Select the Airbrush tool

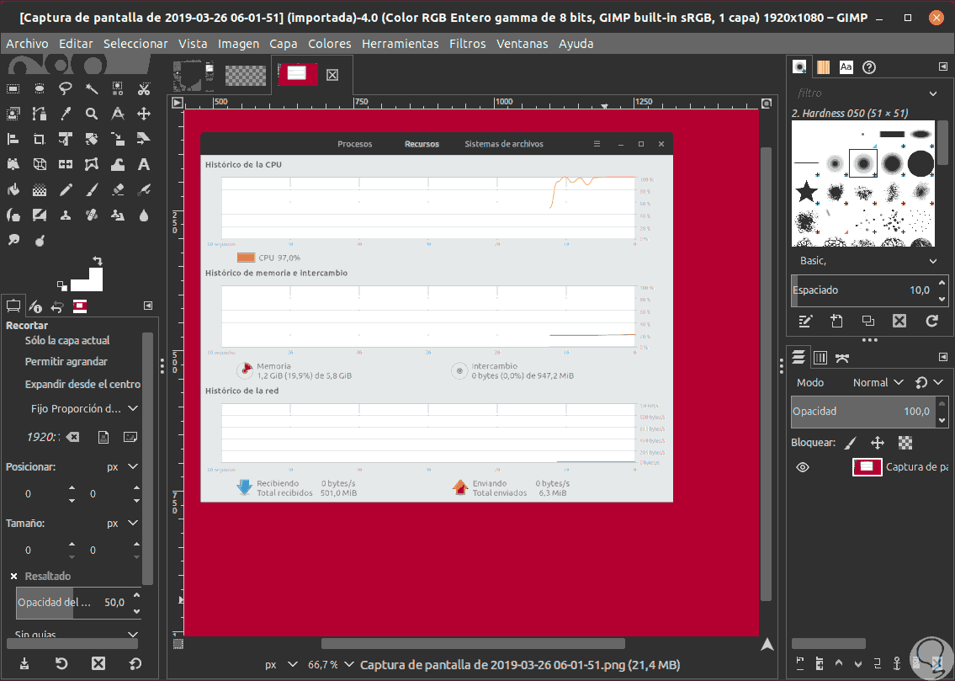pyautogui.click(x=144, y=190)
